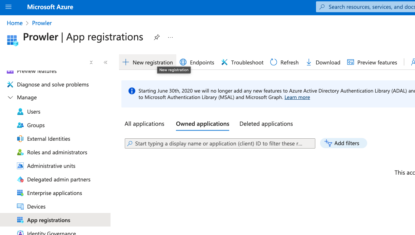Click the Delegated admin partners icon
The height and width of the screenshot is (235, 415).
click(20, 179)
